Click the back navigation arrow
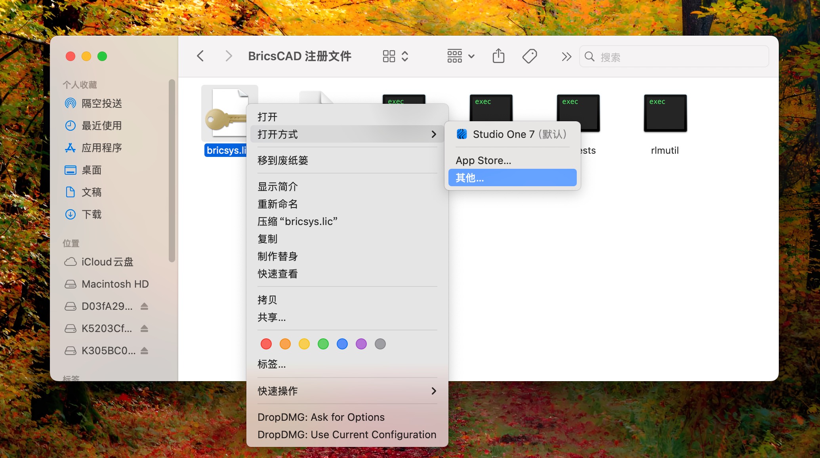The width and height of the screenshot is (820, 458). 200,56
